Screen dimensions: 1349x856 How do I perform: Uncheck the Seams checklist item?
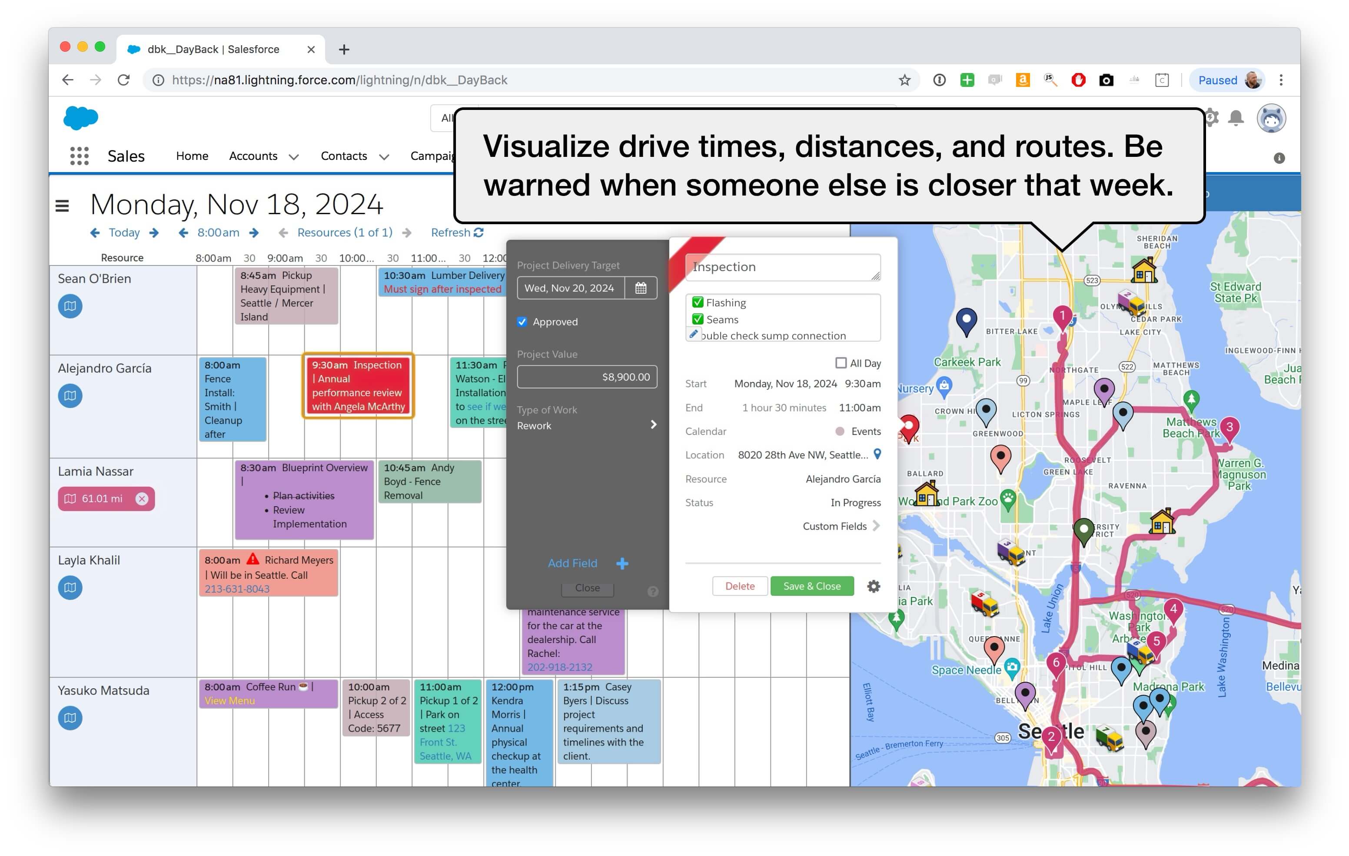698,319
